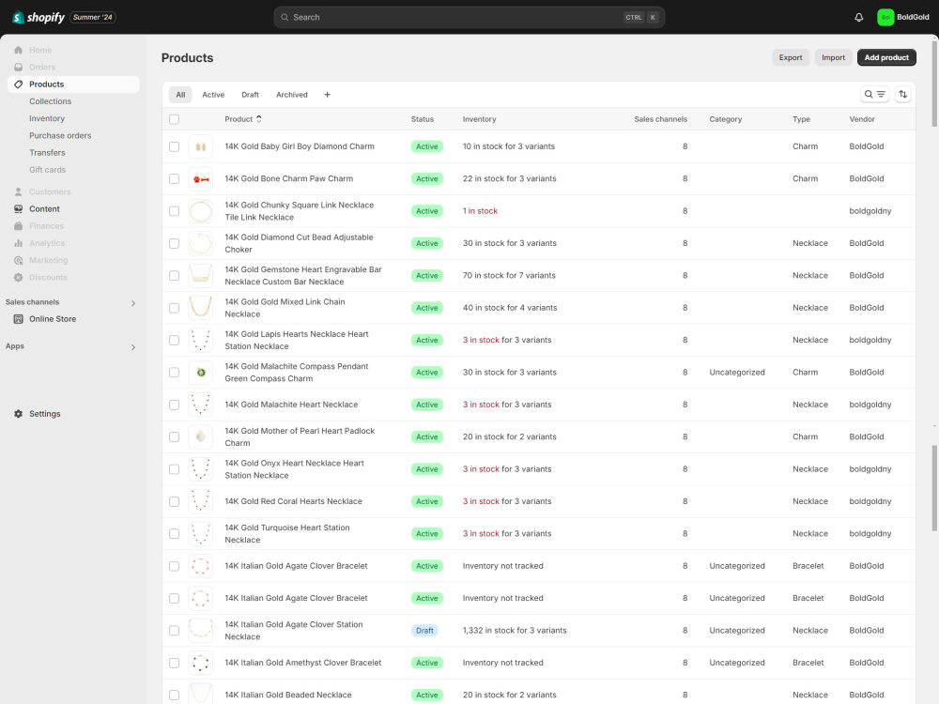Click the Vendor column header
Viewport: 939px width, 704px height.
[862, 119]
